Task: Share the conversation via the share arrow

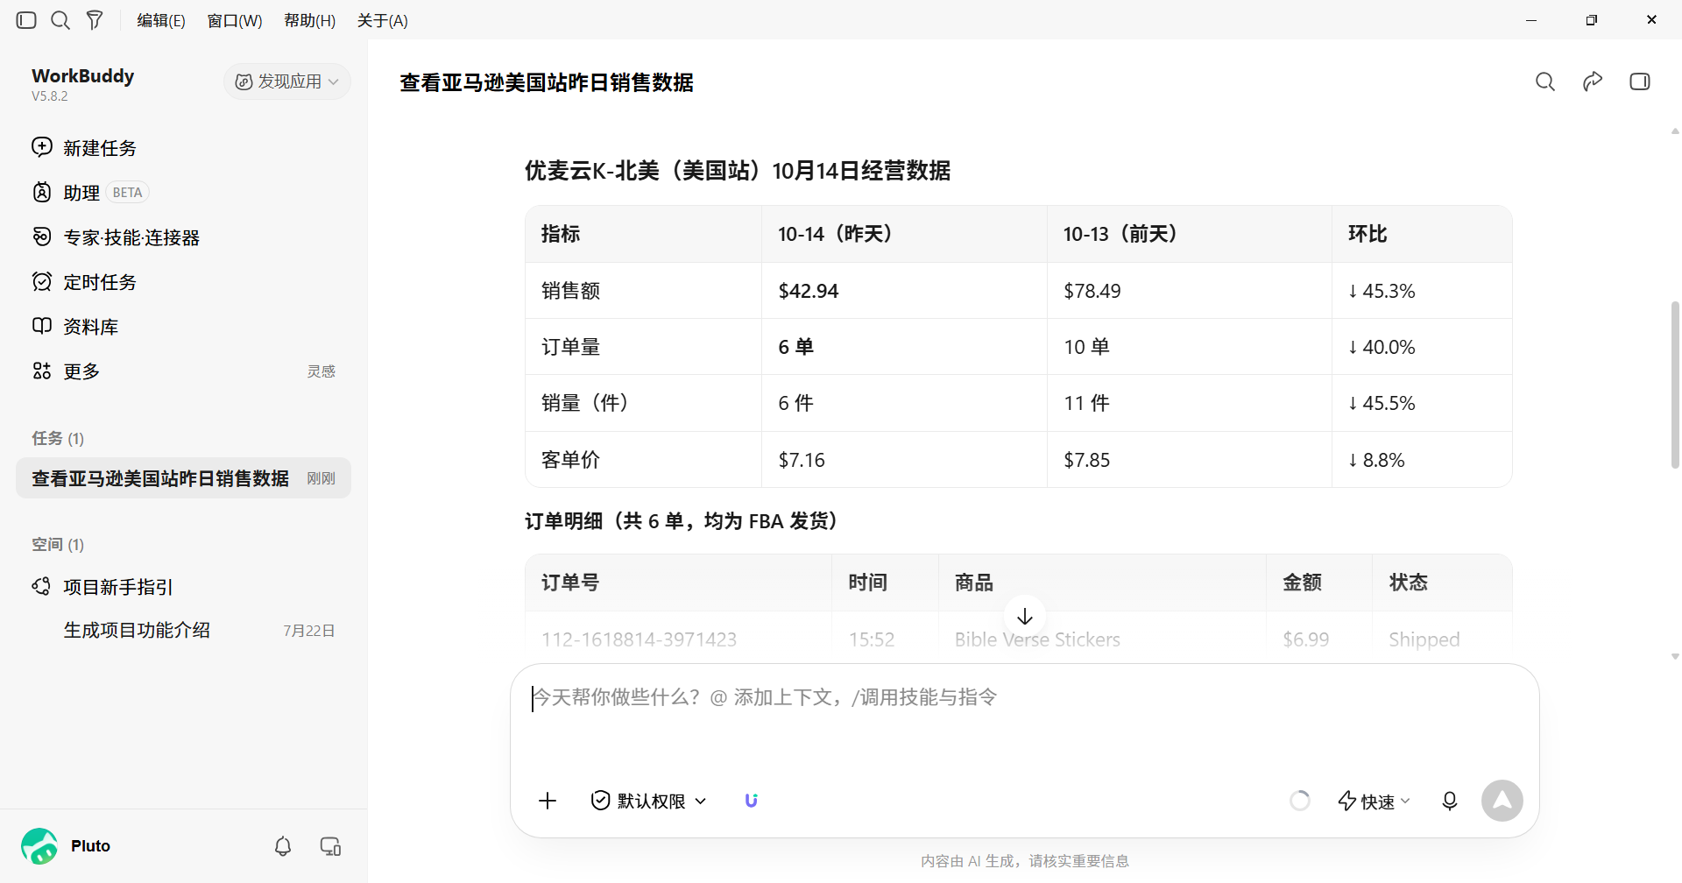Action: click(1593, 81)
